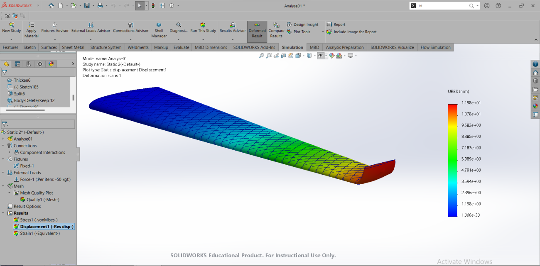This screenshot has height=266, width=540.
Task: Click the Shell Manager icon
Action: tap(159, 25)
